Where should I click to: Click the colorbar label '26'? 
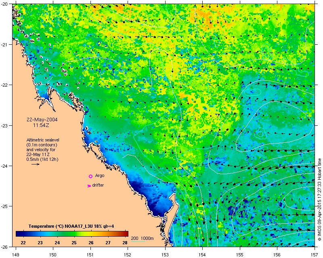point(91,243)
